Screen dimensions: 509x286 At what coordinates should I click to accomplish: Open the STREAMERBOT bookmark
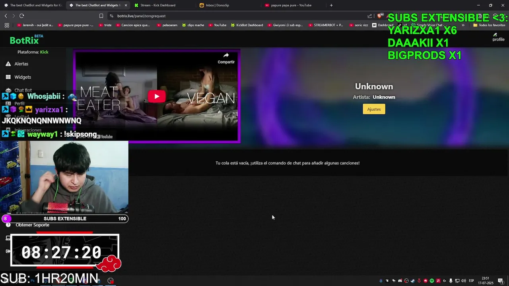325,25
